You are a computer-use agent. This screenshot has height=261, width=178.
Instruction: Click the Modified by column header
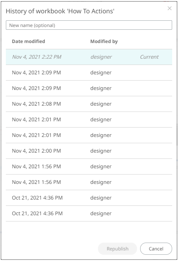104,41
